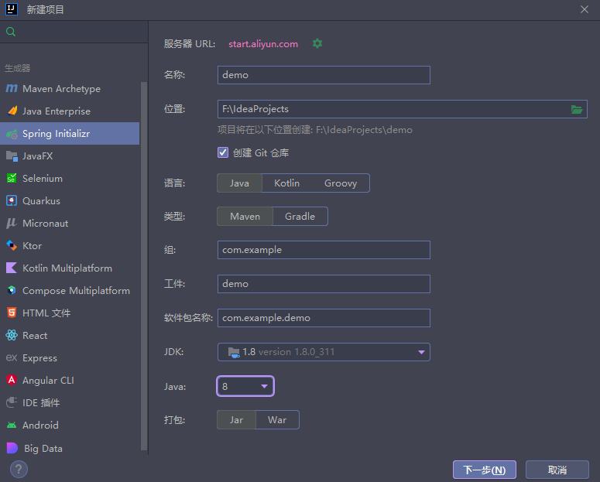600x482 pixels.
Task: Select Kotlin Multiplatform generator
Action: coord(70,268)
